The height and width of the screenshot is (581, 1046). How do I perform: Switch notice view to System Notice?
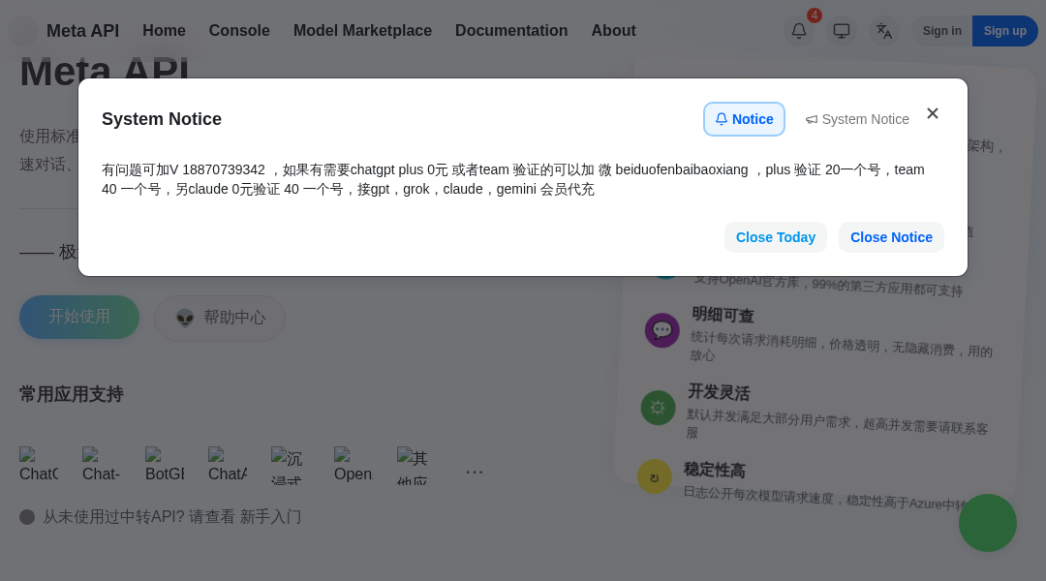[856, 119]
